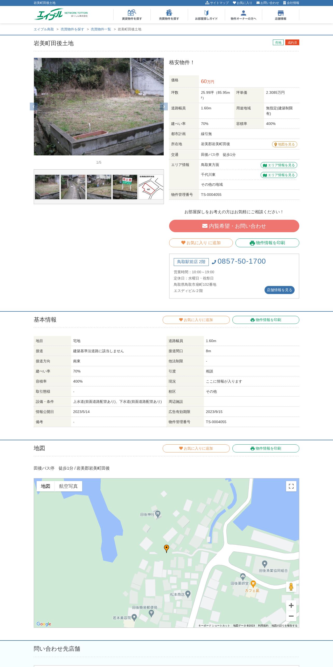The width and height of the screenshot is (333, 667).
Task: Click 若本美容院 map pin
Action: 134,618
